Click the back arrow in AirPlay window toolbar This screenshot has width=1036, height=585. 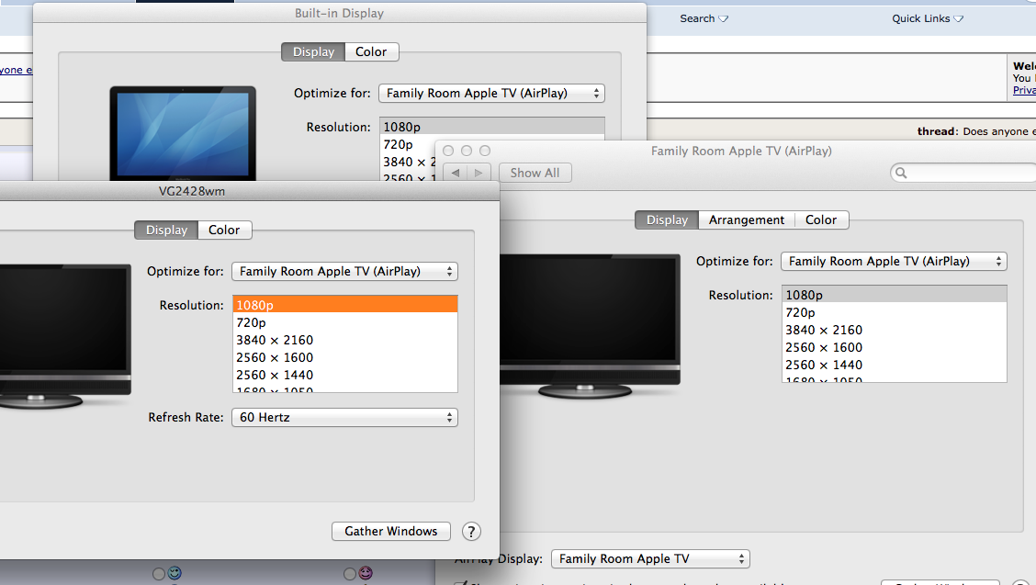(456, 174)
